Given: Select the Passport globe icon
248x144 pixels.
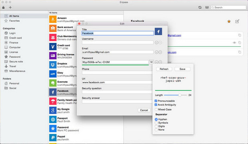Looking at the screenshot, I should pyautogui.click(x=53, y=120).
